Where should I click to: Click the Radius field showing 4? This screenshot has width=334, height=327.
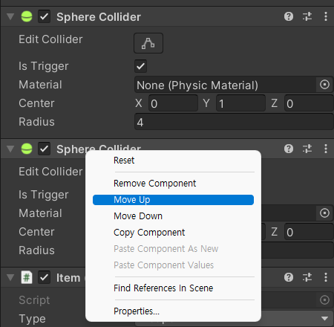click(234, 122)
